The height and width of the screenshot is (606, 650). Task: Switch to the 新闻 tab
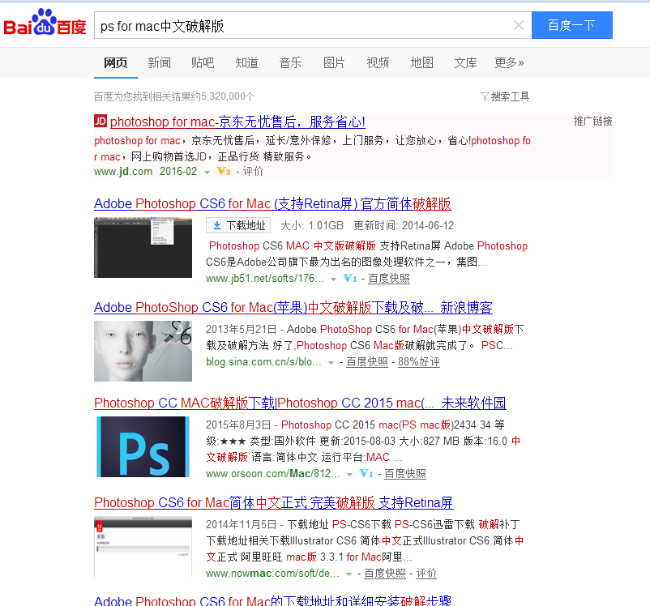pos(159,62)
